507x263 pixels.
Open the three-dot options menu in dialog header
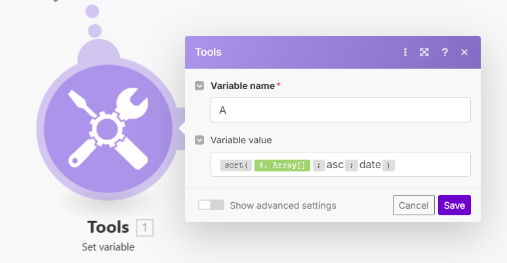405,52
